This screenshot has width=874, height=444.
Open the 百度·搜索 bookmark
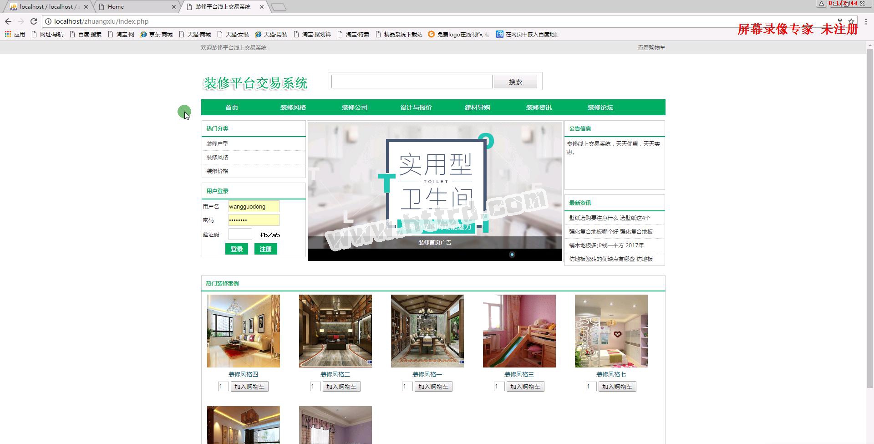point(86,34)
